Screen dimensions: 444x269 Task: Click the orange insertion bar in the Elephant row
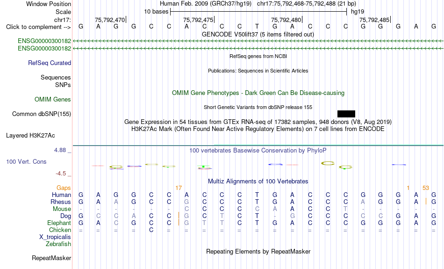tap(179, 223)
